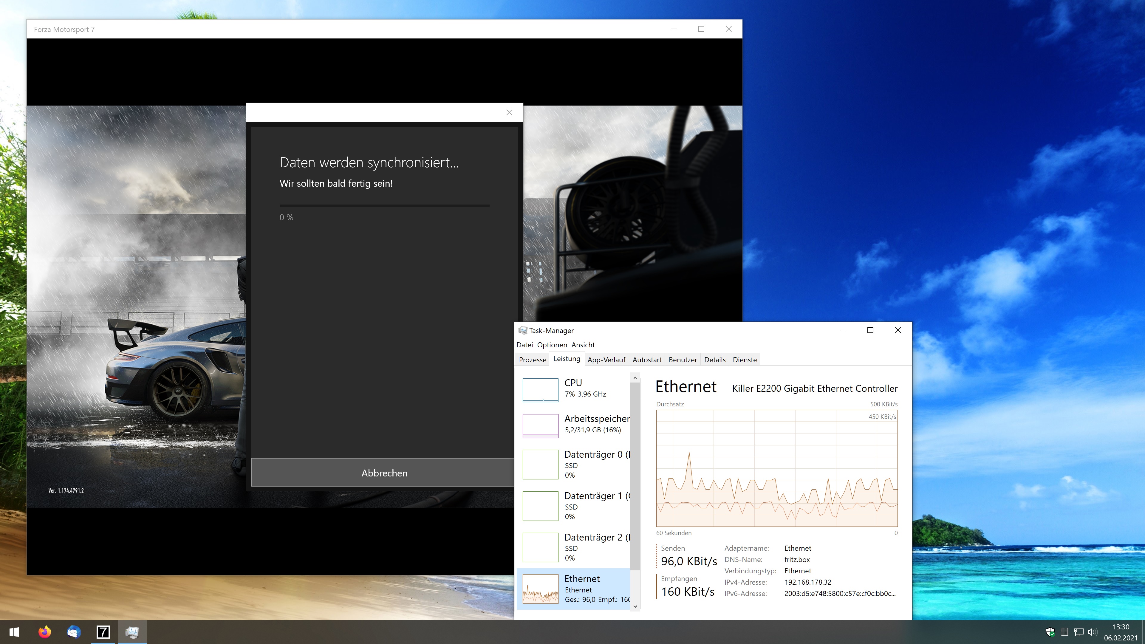Open the Datei menu
The width and height of the screenshot is (1145, 644).
coord(524,345)
